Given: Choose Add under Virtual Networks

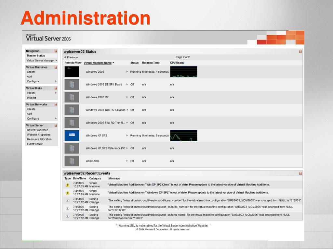Looking at the screenshot, I should (x=29, y=114).
